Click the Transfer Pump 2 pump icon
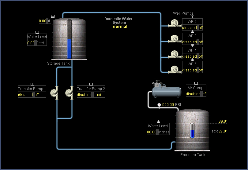The width and height of the screenshot is (248, 170). 70,92
